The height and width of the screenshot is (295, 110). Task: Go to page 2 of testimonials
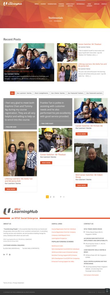coord(50,197)
